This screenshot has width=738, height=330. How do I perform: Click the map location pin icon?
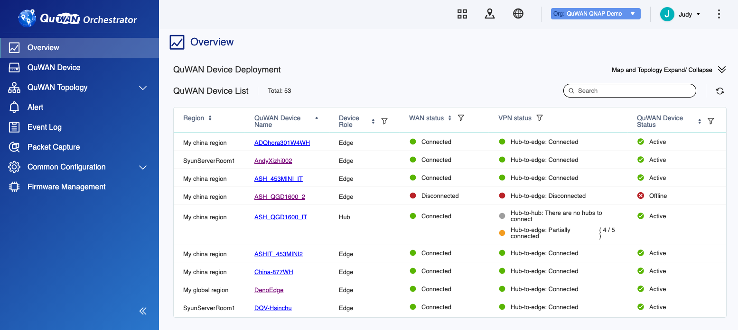(x=490, y=14)
